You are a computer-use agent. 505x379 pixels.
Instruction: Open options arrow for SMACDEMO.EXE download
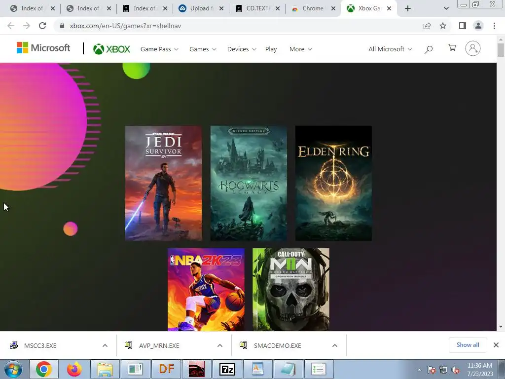tap(335, 345)
